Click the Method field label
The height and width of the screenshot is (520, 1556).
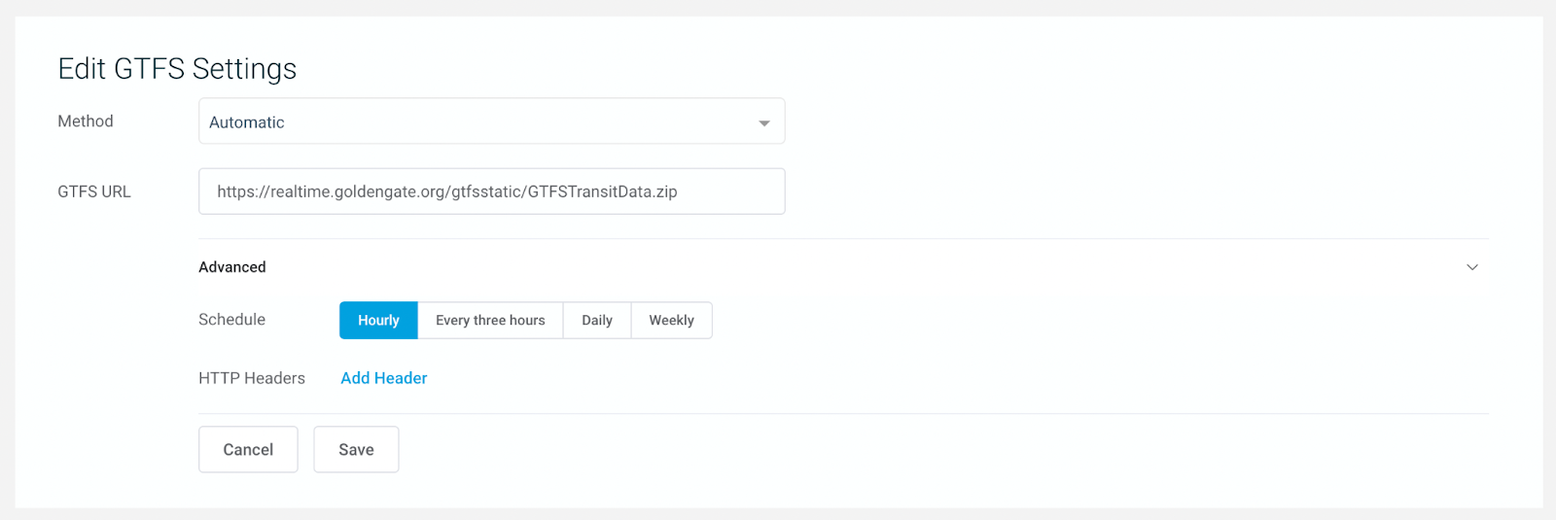86,121
